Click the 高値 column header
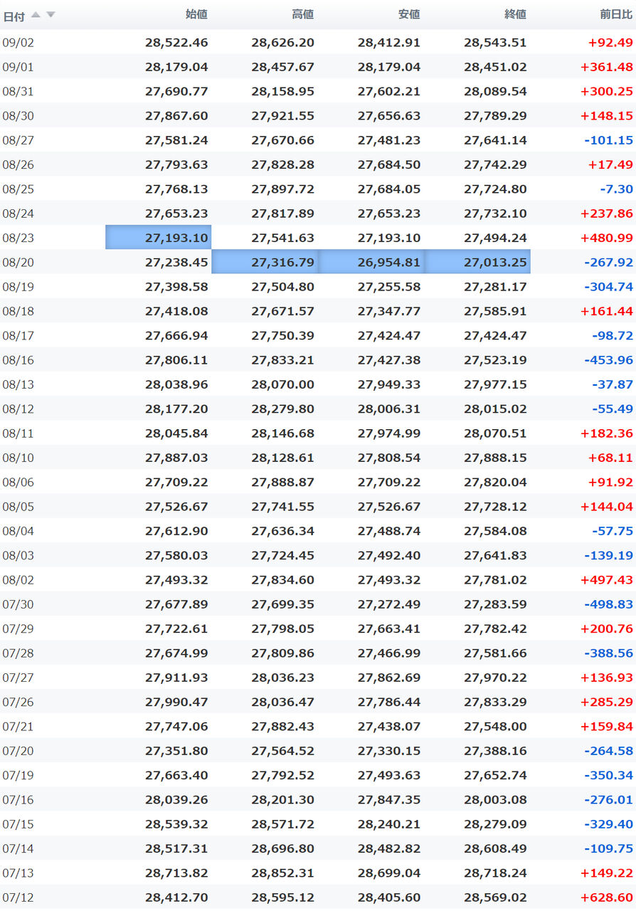The height and width of the screenshot is (911, 636). click(302, 14)
